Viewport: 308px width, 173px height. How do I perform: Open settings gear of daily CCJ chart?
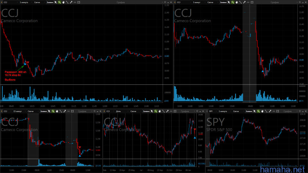pos(197,111)
